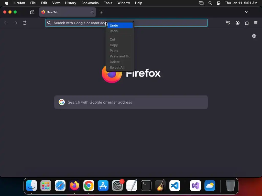Open Visual Studio Code from the dock
The height and width of the screenshot is (196, 262).
point(174,186)
